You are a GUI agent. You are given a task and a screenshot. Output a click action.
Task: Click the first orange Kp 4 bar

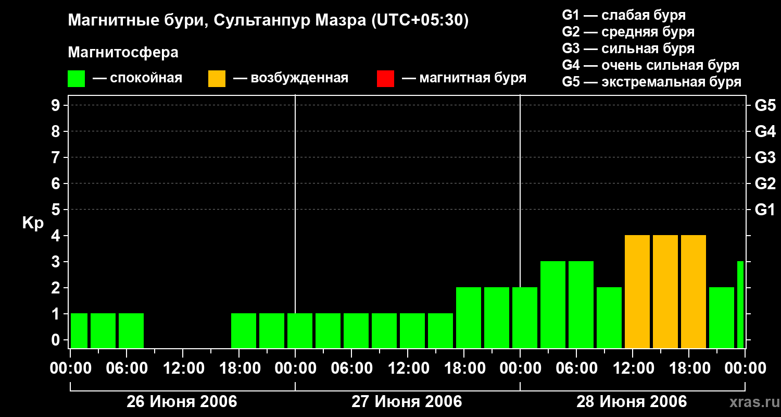(637, 292)
